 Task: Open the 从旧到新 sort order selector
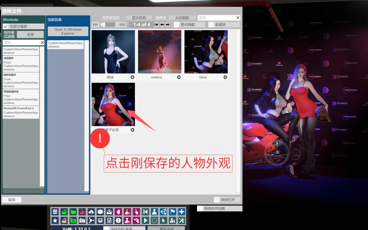click(181, 17)
